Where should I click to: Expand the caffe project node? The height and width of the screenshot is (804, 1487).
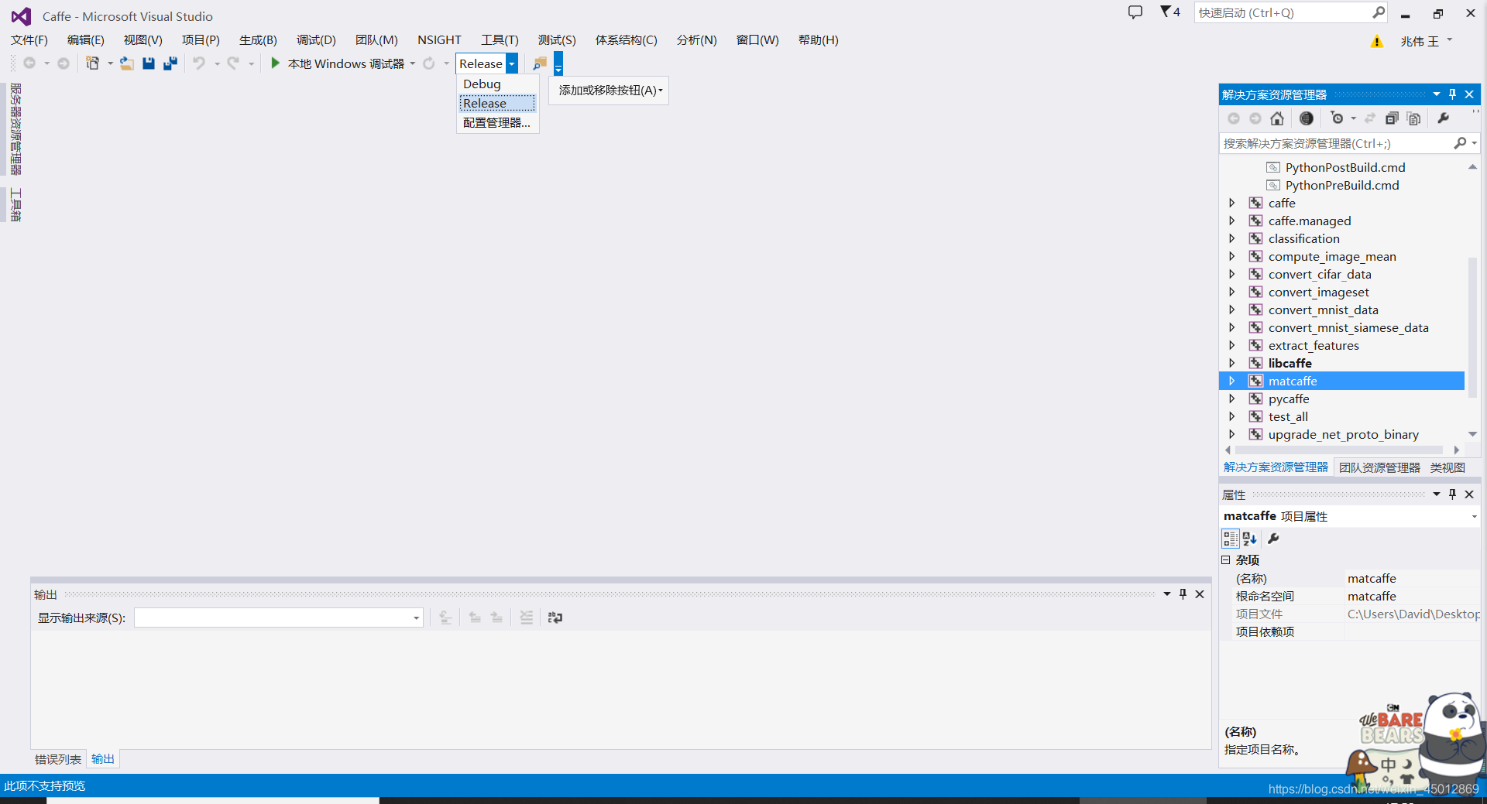1231,203
